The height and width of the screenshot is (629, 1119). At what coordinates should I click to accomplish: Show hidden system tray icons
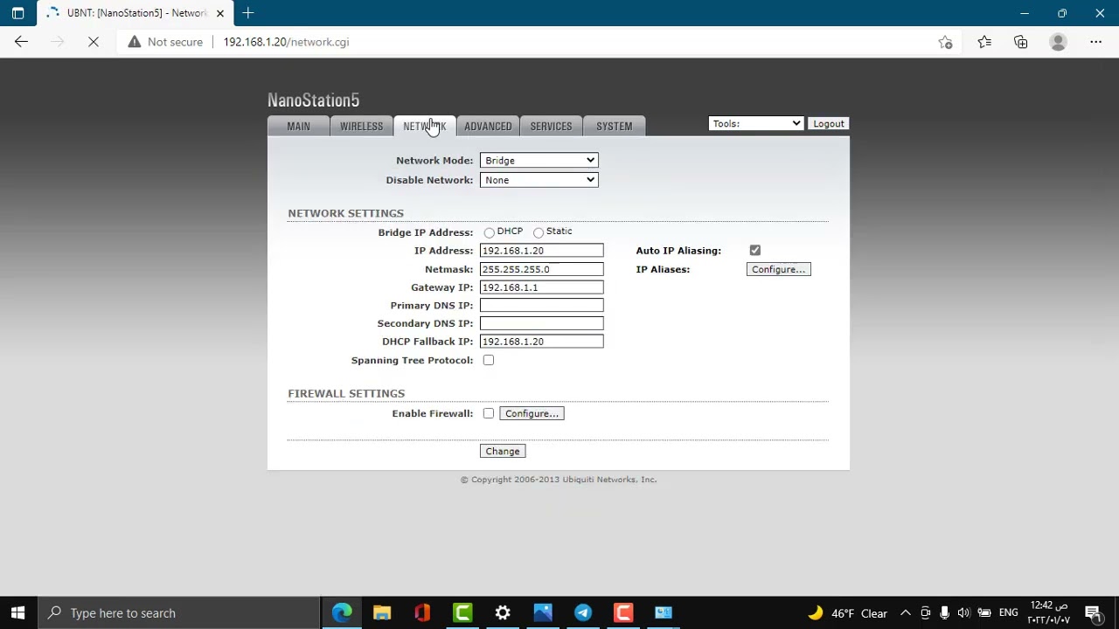(x=906, y=612)
